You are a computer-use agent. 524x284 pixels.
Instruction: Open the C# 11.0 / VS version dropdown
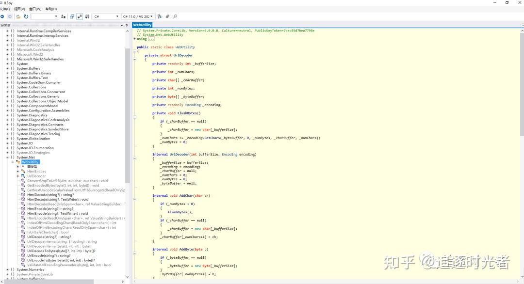[138, 16]
